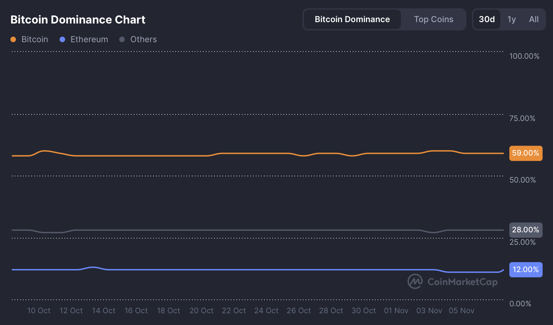This screenshot has width=553, height=325.
Task: Click the 03 Nov date label
Action: coord(429,311)
